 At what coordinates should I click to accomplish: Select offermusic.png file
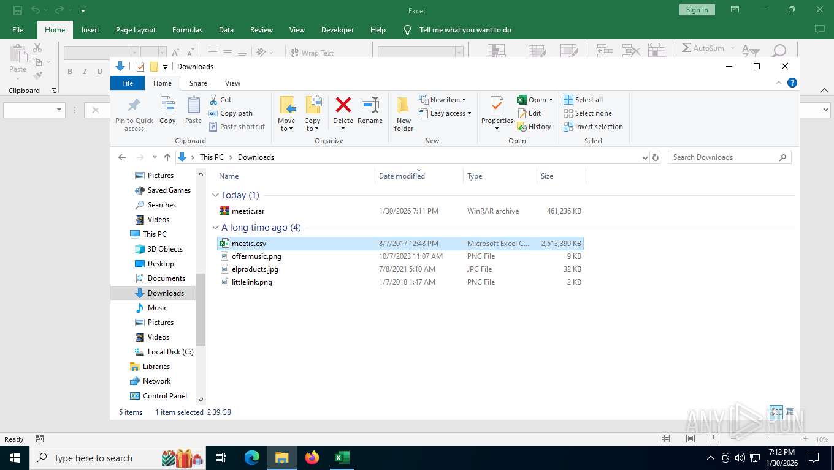click(x=400, y=256)
